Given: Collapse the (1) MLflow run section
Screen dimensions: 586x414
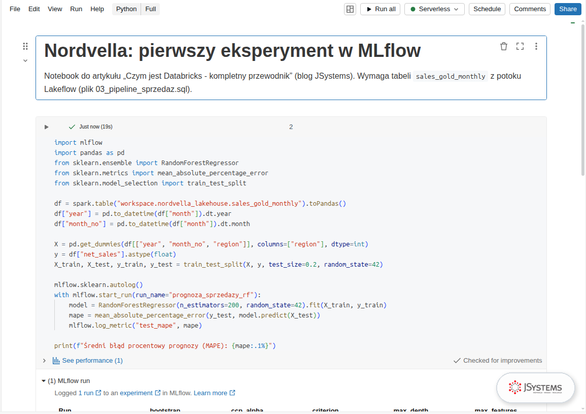Looking at the screenshot, I should [x=43, y=381].
